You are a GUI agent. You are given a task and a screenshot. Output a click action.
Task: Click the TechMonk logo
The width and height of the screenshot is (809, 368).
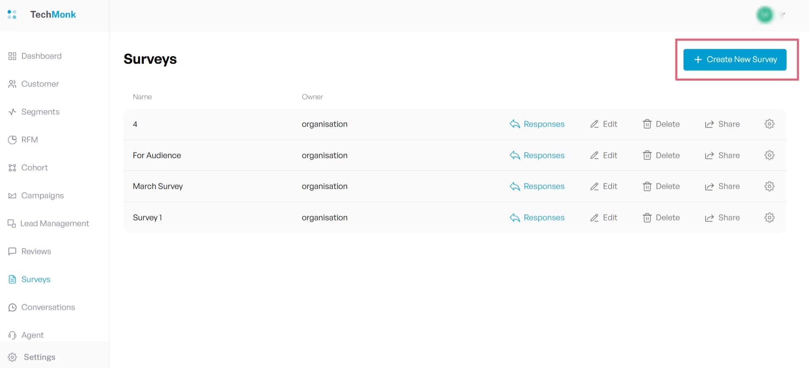click(42, 14)
